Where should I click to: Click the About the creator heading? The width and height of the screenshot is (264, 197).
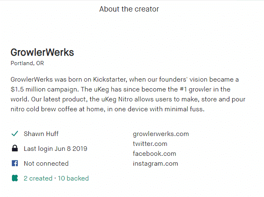[129, 9]
